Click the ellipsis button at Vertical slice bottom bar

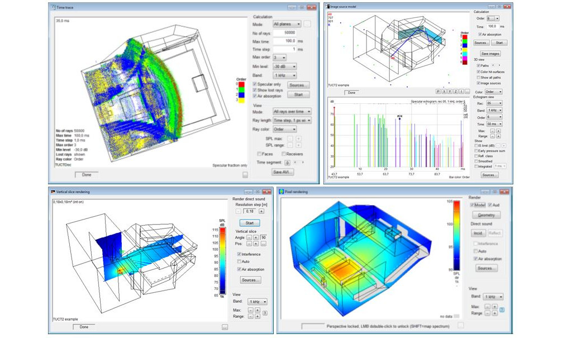tap(225, 327)
